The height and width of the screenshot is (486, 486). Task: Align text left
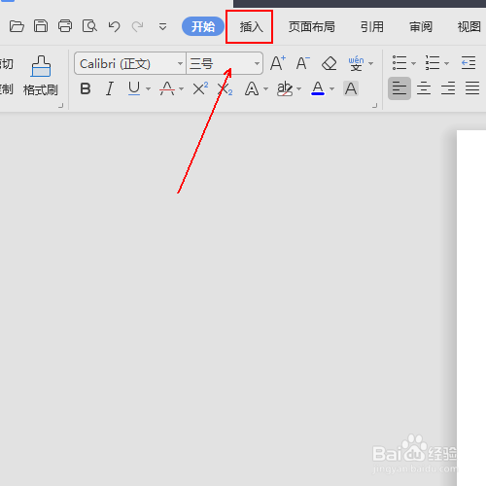(x=399, y=88)
